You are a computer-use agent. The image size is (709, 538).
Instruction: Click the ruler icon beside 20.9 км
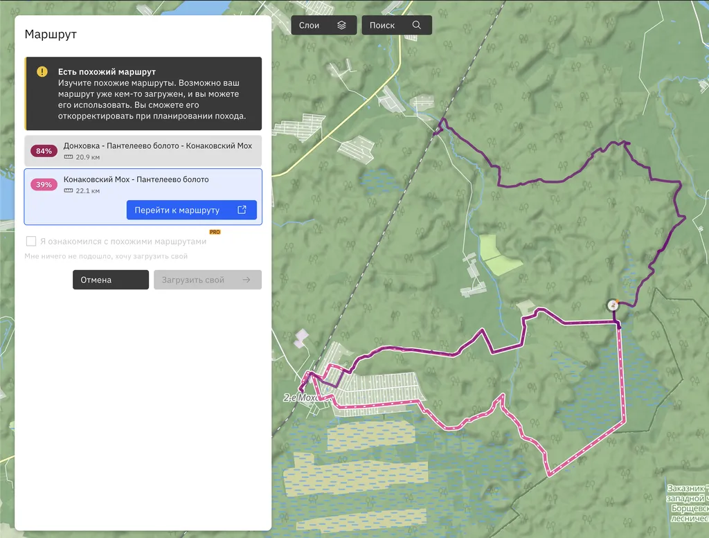coord(68,157)
